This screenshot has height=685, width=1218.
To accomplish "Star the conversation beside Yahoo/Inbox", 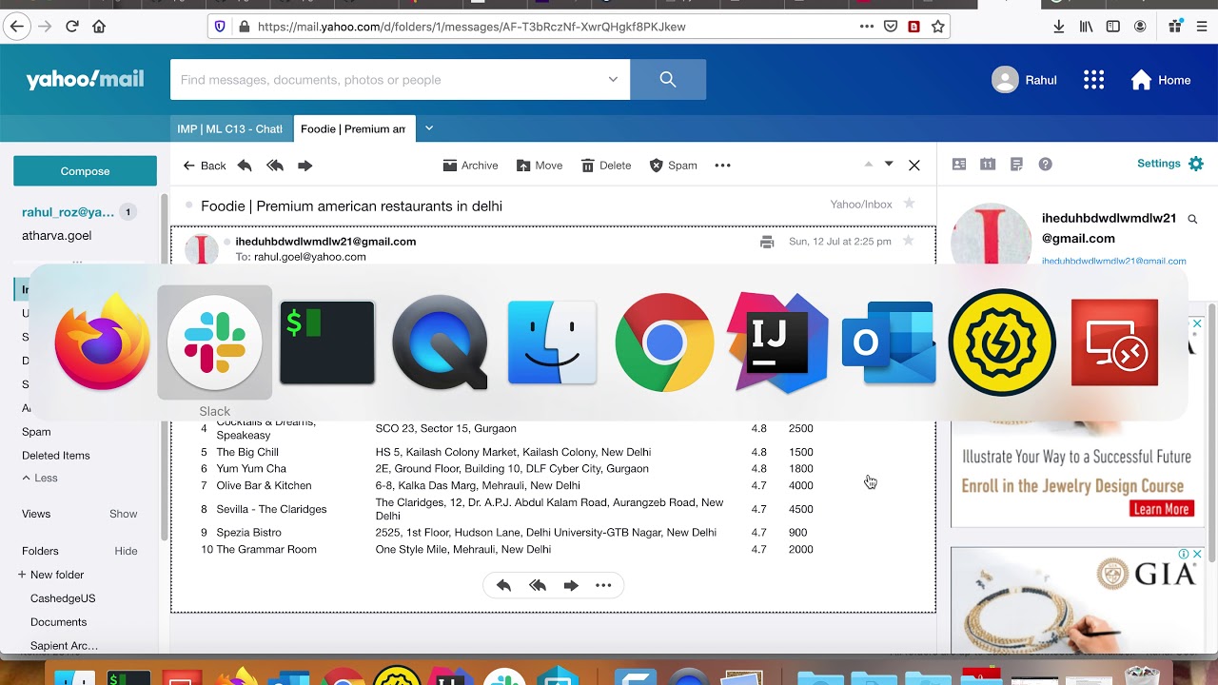I will (x=909, y=204).
